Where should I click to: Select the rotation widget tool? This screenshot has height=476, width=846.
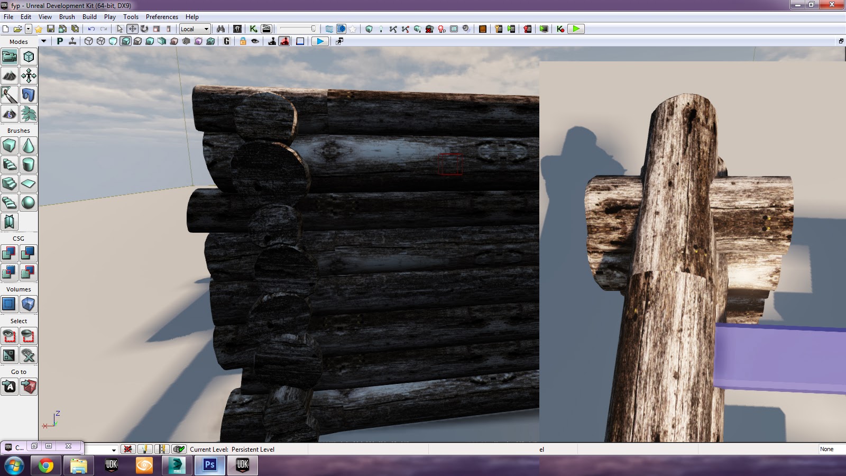coord(145,29)
